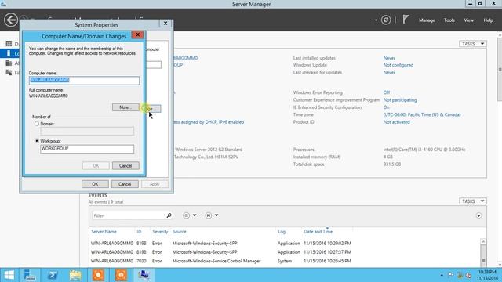Open the Windows Start button

point(9,275)
